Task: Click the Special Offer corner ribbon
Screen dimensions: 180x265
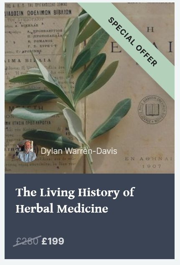Action: click(133, 42)
